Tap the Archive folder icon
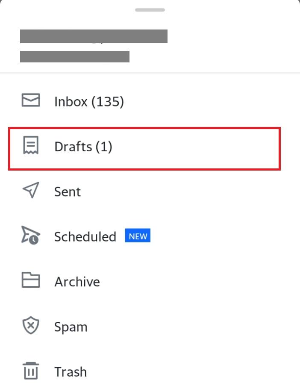 tap(31, 280)
